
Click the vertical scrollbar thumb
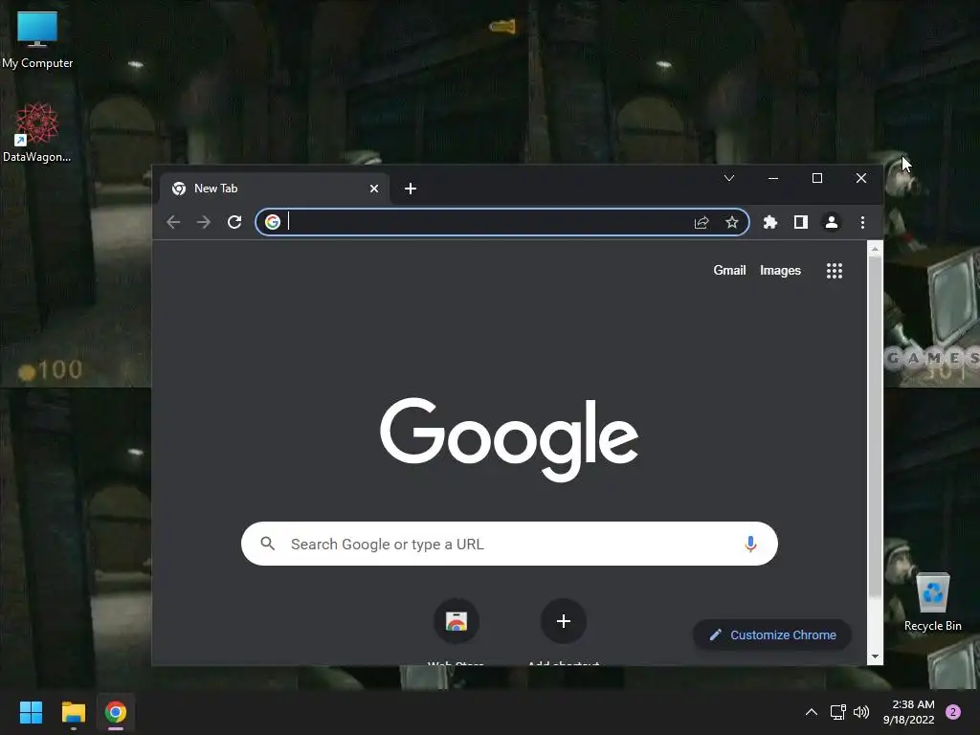pyautogui.click(x=875, y=425)
